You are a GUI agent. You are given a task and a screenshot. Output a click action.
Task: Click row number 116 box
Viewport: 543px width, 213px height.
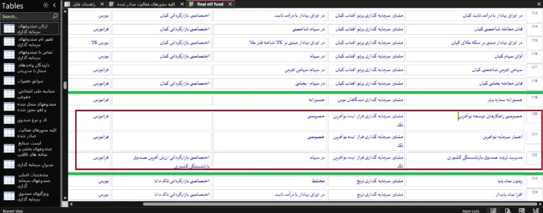[533, 56]
